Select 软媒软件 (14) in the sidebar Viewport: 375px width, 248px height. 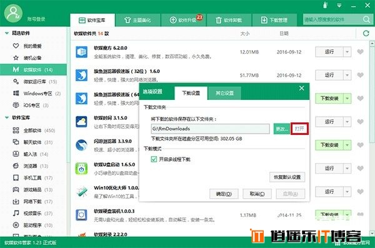click(33, 69)
